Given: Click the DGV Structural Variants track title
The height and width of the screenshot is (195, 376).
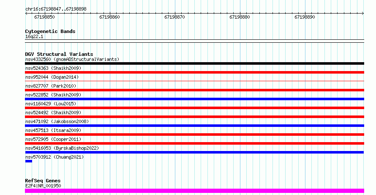Looking at the screenshot, I should 59,54.
